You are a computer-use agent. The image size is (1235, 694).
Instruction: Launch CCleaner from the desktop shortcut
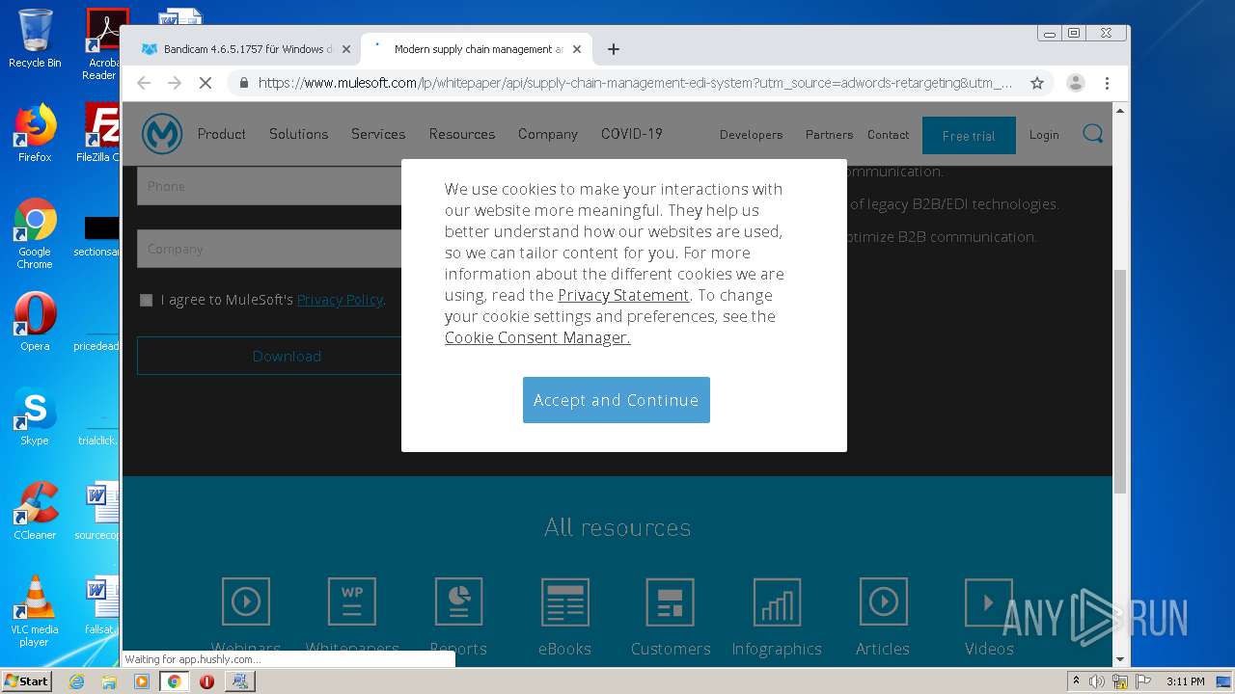35,511
